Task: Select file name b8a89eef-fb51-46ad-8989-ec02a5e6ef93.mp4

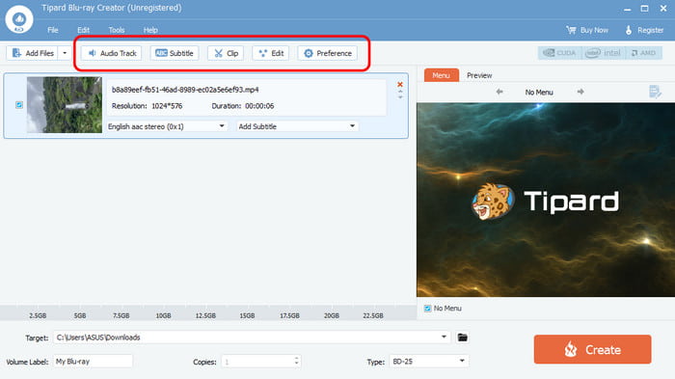Action: coord(185,90)
